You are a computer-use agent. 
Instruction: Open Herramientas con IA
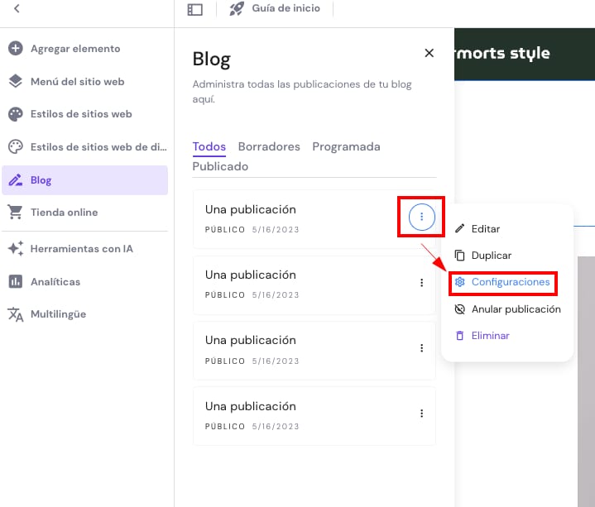tap(81, 249)
